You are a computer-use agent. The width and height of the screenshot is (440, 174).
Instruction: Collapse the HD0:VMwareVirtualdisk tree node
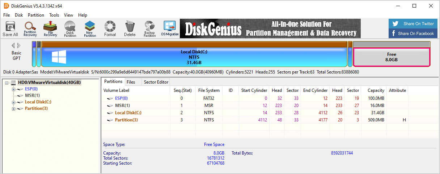7,82
